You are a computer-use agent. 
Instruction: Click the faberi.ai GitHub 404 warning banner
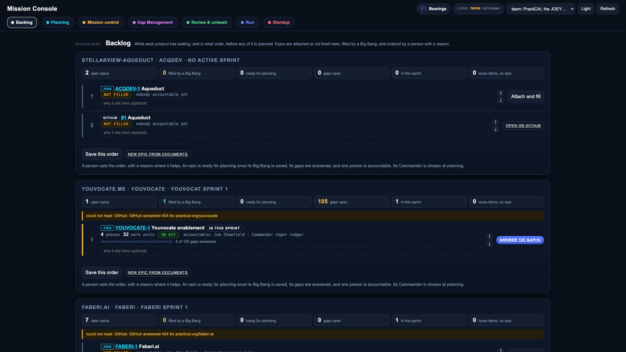(x=313, y=334)
